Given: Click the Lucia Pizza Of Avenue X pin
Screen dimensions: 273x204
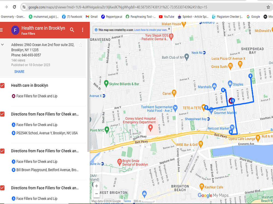Looking at the screenshot, I should click(240, 64).
